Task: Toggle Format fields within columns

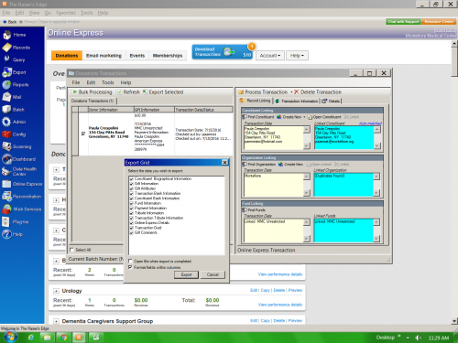Action: 130,267
